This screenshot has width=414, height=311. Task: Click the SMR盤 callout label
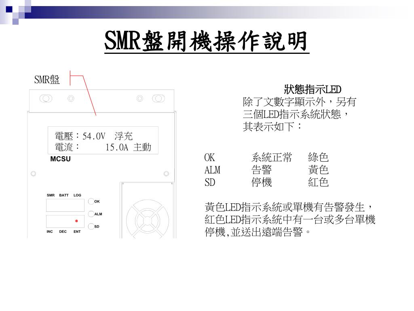[47, 79]
